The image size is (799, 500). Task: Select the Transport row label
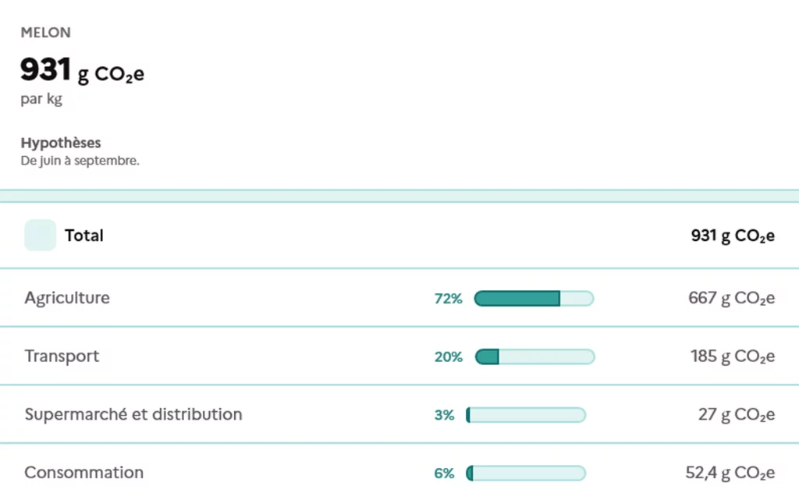62,356
